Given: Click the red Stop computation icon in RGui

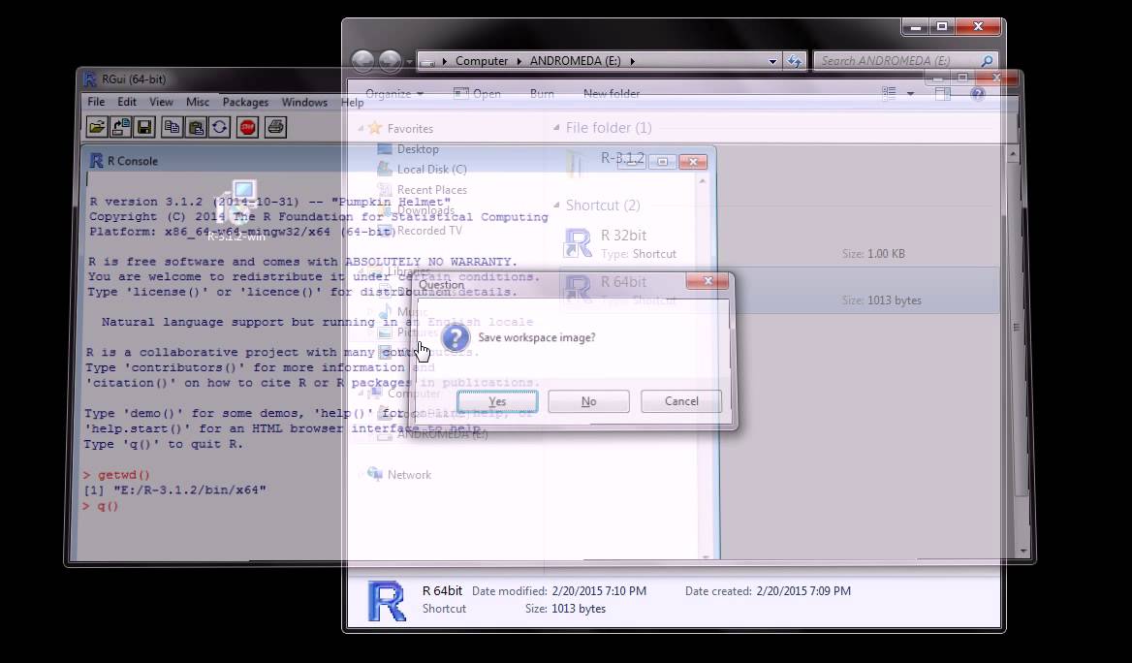Looking at the screenshot, I should click(x=248, y=127).
